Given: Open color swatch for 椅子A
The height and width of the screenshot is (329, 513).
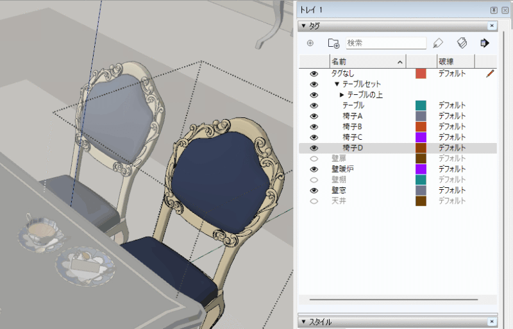Looking at the screenshot, I should pos(421,116).
